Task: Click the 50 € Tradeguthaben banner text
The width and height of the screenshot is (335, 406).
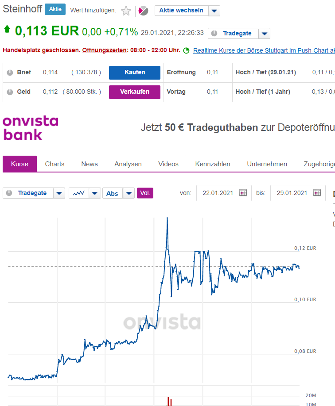Action: click(211, 128)
